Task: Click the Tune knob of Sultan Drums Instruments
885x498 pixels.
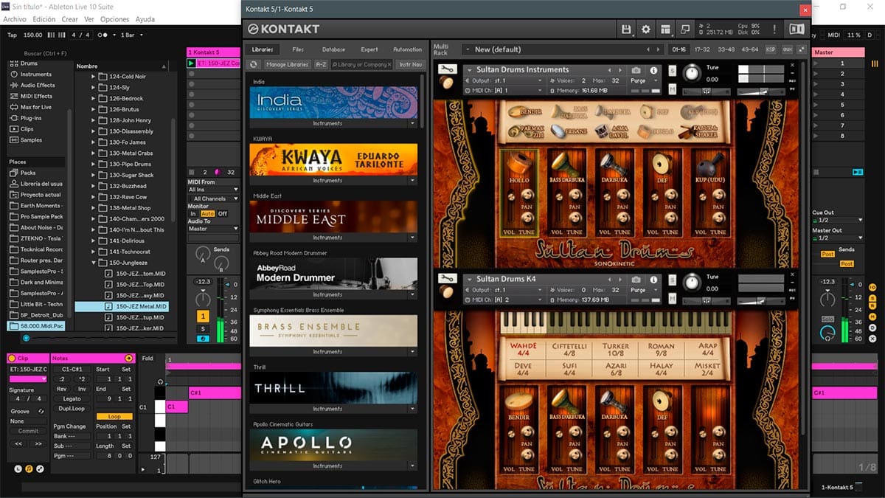Action: coord(692,73)
